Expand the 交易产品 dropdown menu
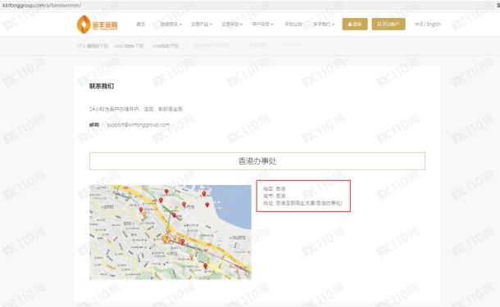 click(201, 25)
